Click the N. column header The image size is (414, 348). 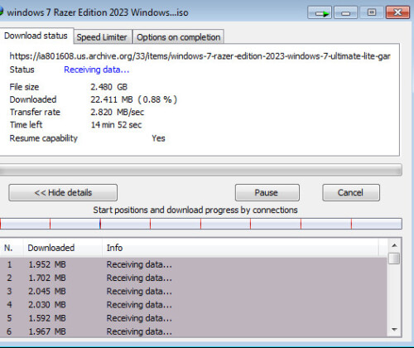[x=11, y=248]
